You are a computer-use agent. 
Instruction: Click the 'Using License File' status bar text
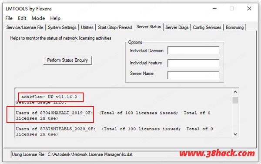[72, 154]
